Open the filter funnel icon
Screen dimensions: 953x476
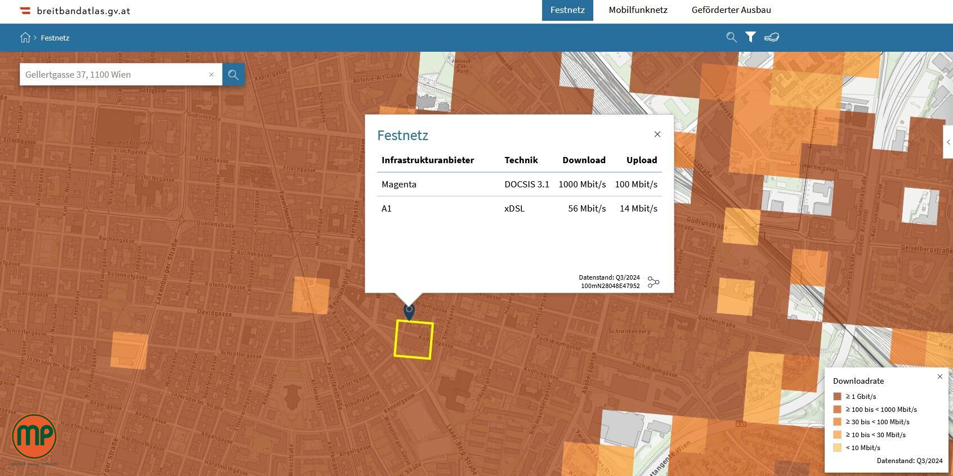pyautogui.click(x=750, y=37)
